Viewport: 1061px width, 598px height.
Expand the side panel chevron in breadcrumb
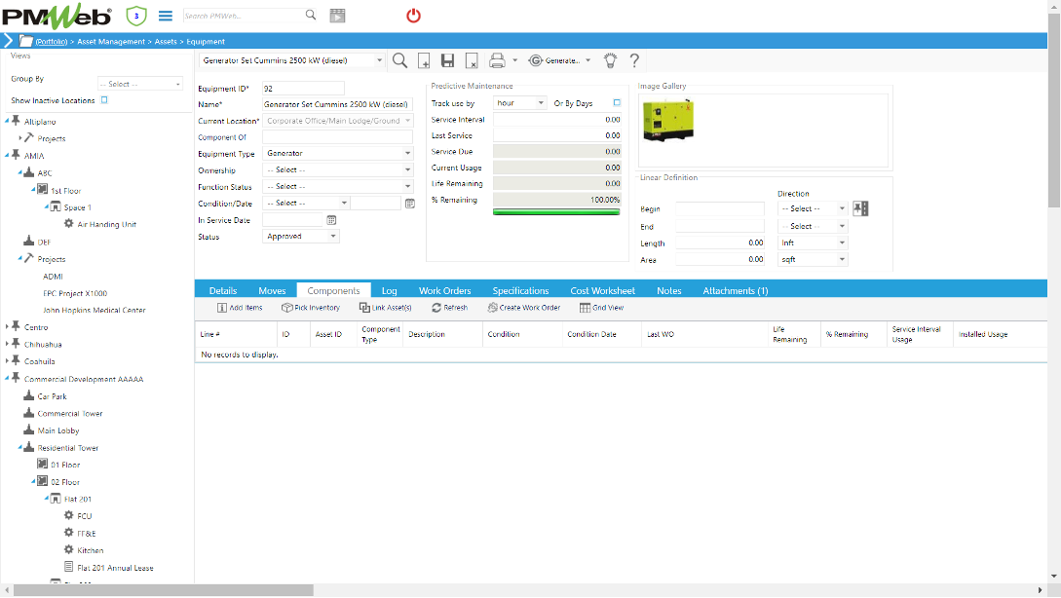(8, 41)
